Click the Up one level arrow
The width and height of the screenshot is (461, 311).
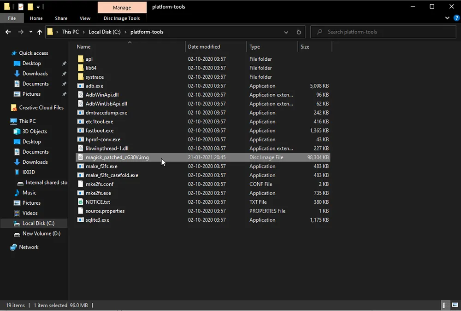click(x=40, y=32)
